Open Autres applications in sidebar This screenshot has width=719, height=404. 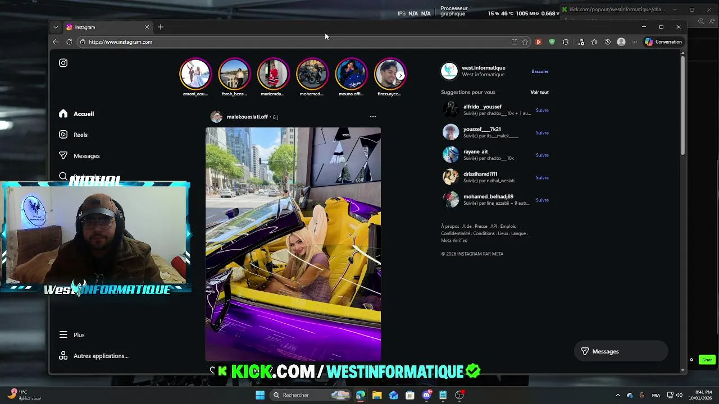[x=94, y=356]
